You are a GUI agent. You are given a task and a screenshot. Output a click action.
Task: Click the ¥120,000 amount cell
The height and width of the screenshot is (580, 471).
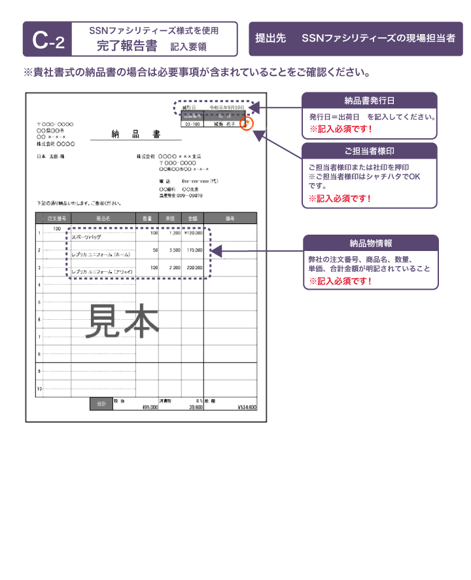193,233
